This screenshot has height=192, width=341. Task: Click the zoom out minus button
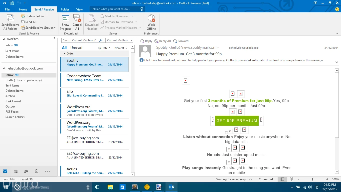coord(299,179)
